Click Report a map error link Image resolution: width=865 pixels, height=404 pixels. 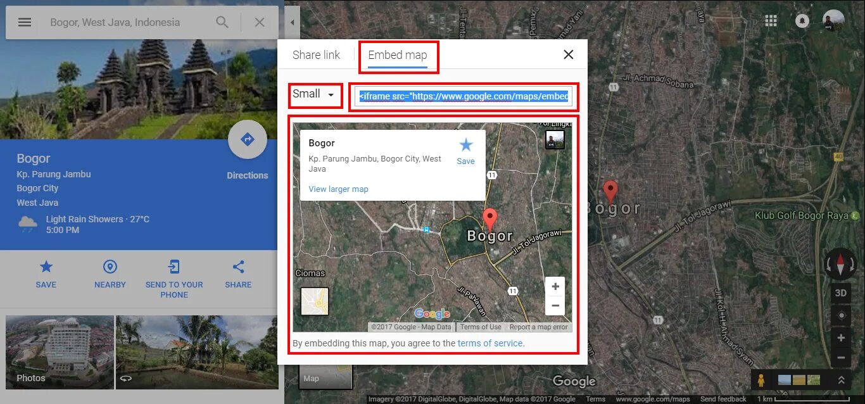538,327
